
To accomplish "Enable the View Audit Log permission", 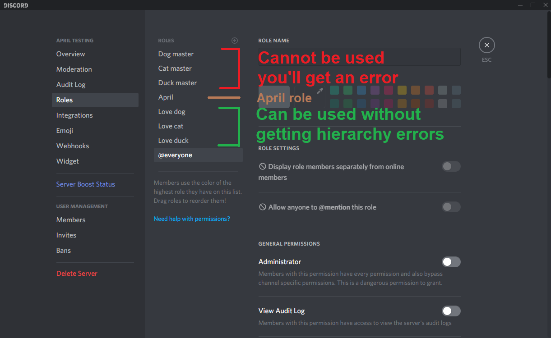I will (x=451, y=311).
